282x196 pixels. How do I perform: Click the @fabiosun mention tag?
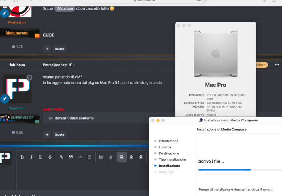pyautogui.click(x=65, y=8)
